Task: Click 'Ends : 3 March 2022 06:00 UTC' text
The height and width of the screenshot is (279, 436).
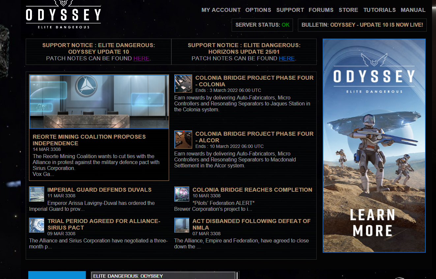Action: click(x=228, y=90)
